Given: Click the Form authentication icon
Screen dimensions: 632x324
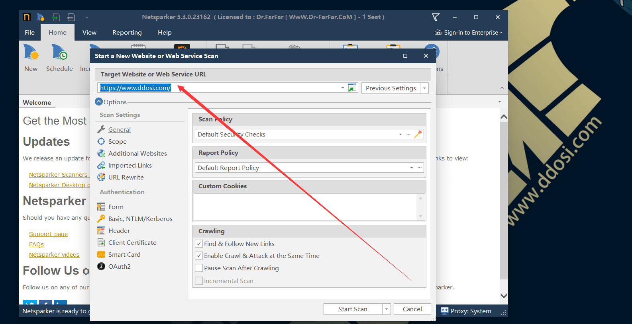Looking at the screenshot, I should [x=101, y=207].
